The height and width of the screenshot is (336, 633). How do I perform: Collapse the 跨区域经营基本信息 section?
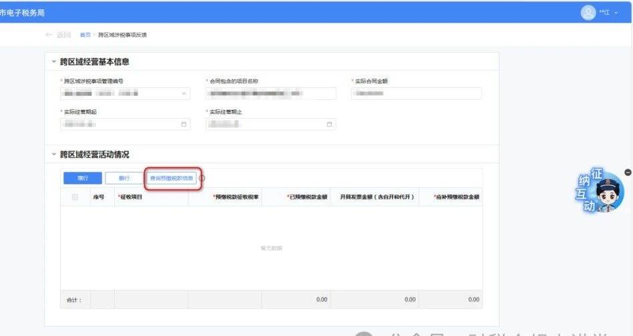point(53,62)
